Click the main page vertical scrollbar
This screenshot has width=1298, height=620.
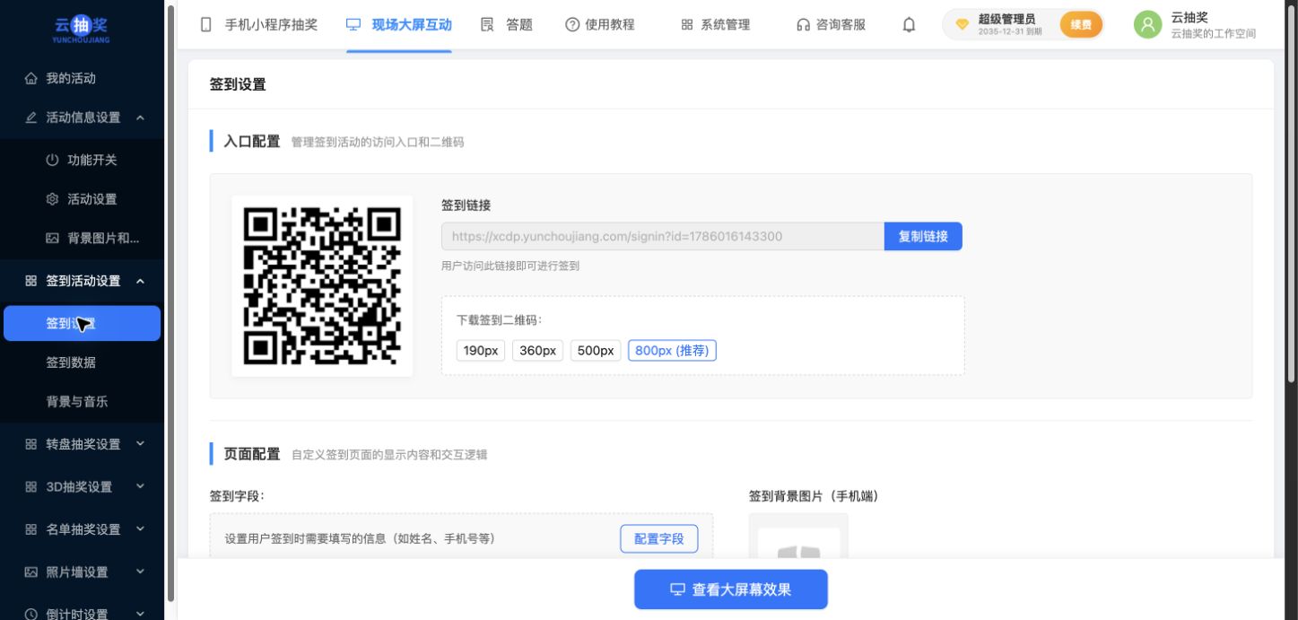pos(1292,195)
